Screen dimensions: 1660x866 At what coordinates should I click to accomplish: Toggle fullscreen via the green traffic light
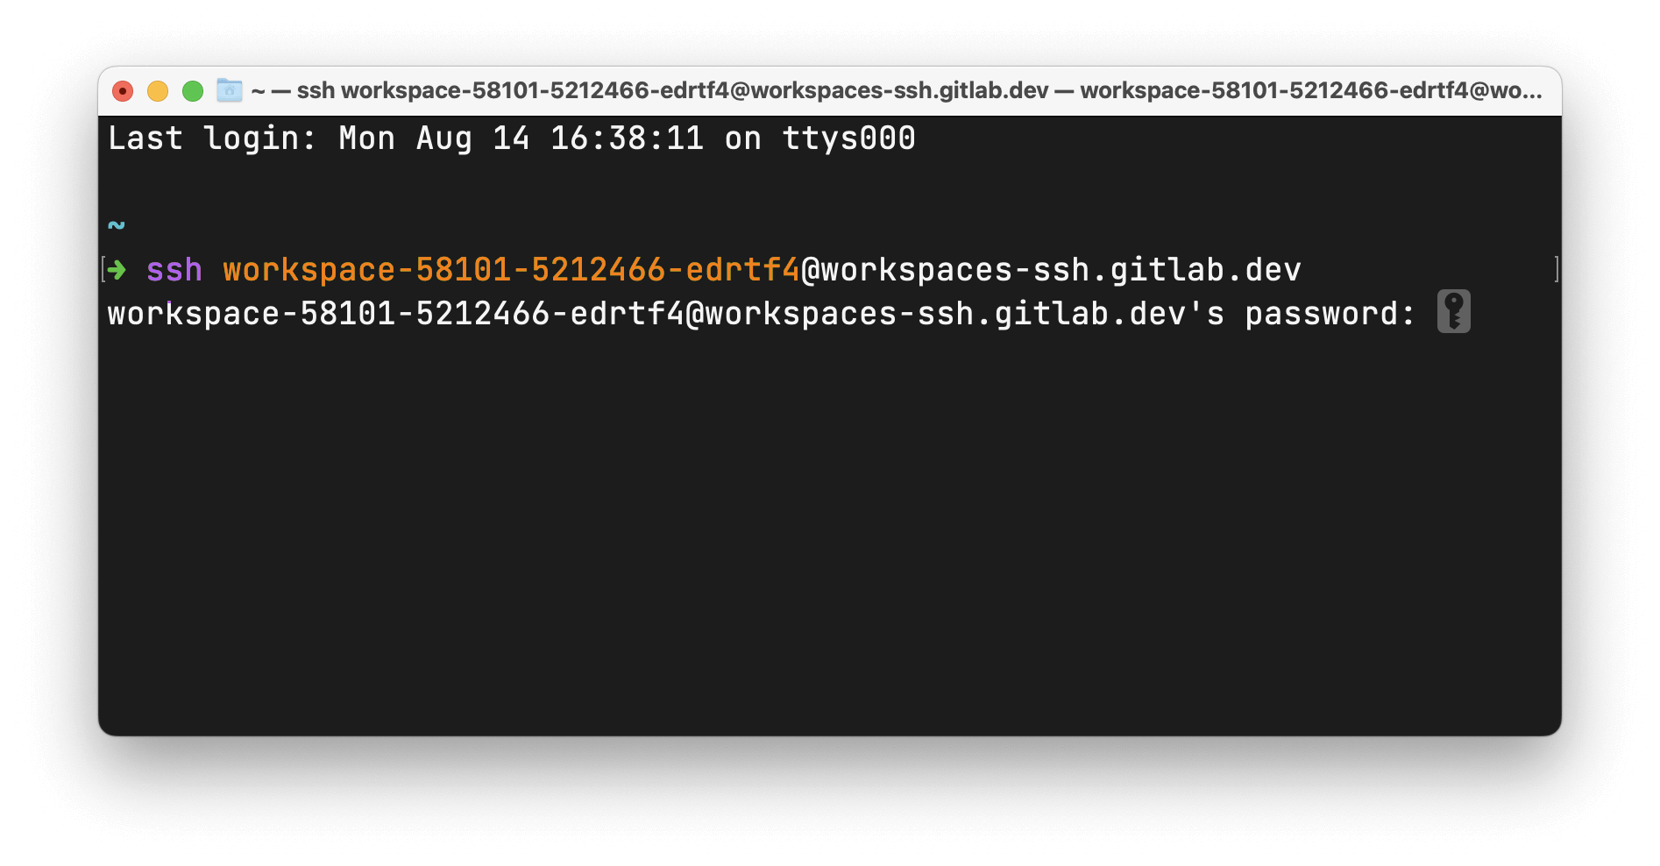click(193, 90)
